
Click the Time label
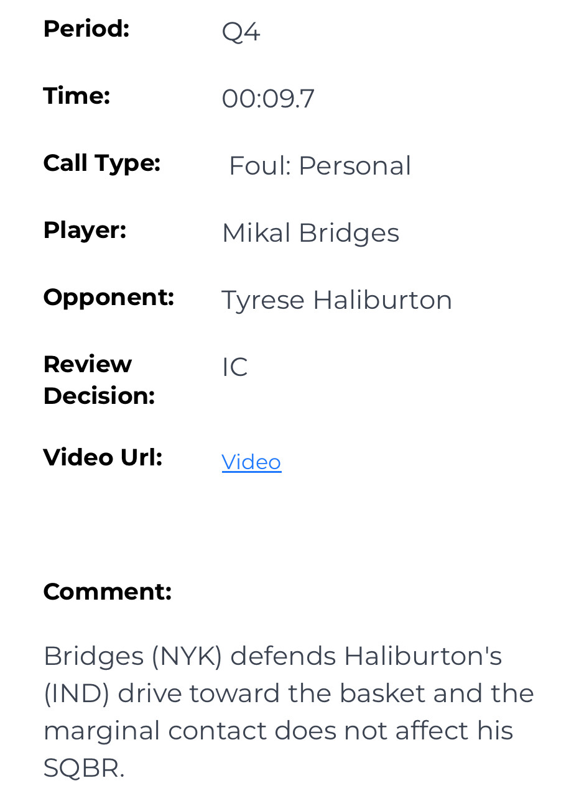(76, 96)
